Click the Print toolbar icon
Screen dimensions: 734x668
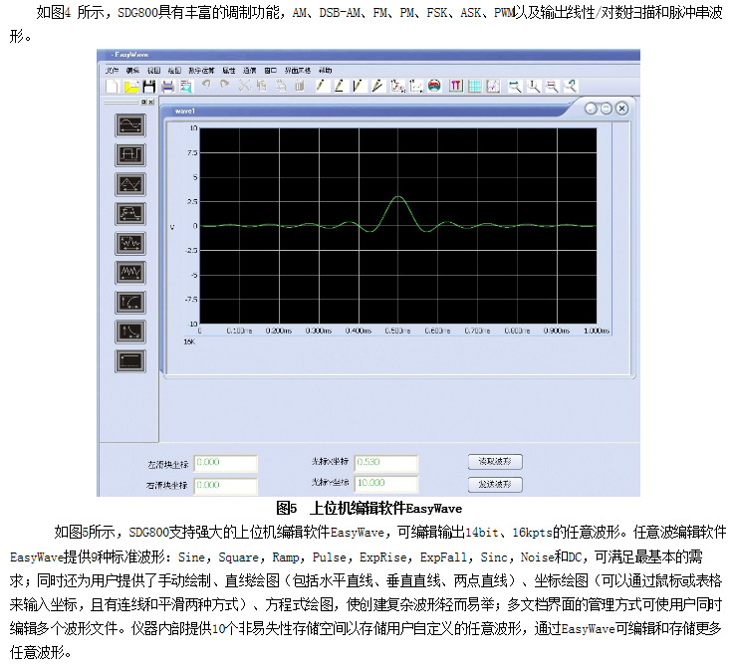tap(164, 87)
